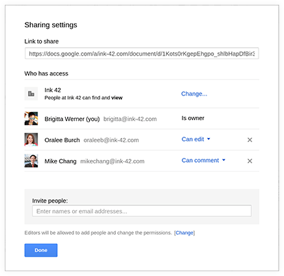Click the oraleeb@ink-42.com email address
Viewport: 284px width, 276px height.
pos(111,140)
